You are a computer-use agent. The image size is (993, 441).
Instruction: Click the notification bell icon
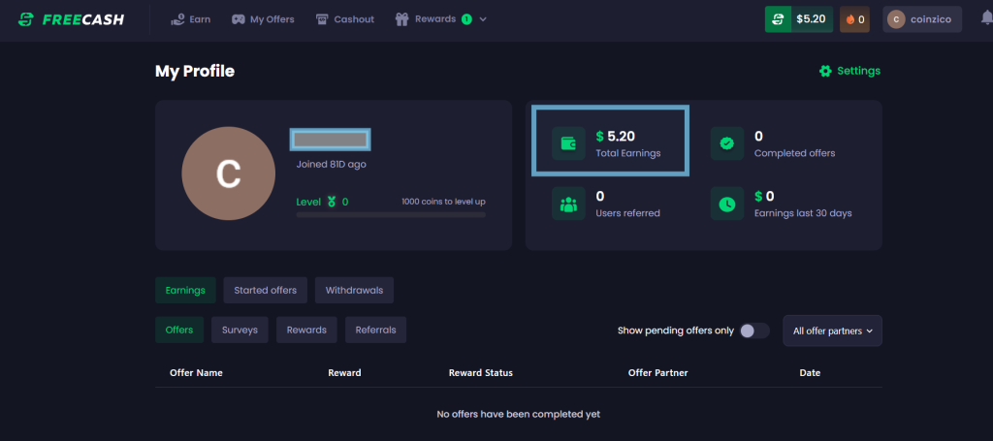point(986,18)
